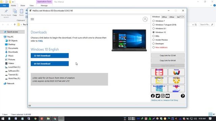Open Chrome from the taskbar
Viewport: 216px width, 121px height.
(35, 119)
